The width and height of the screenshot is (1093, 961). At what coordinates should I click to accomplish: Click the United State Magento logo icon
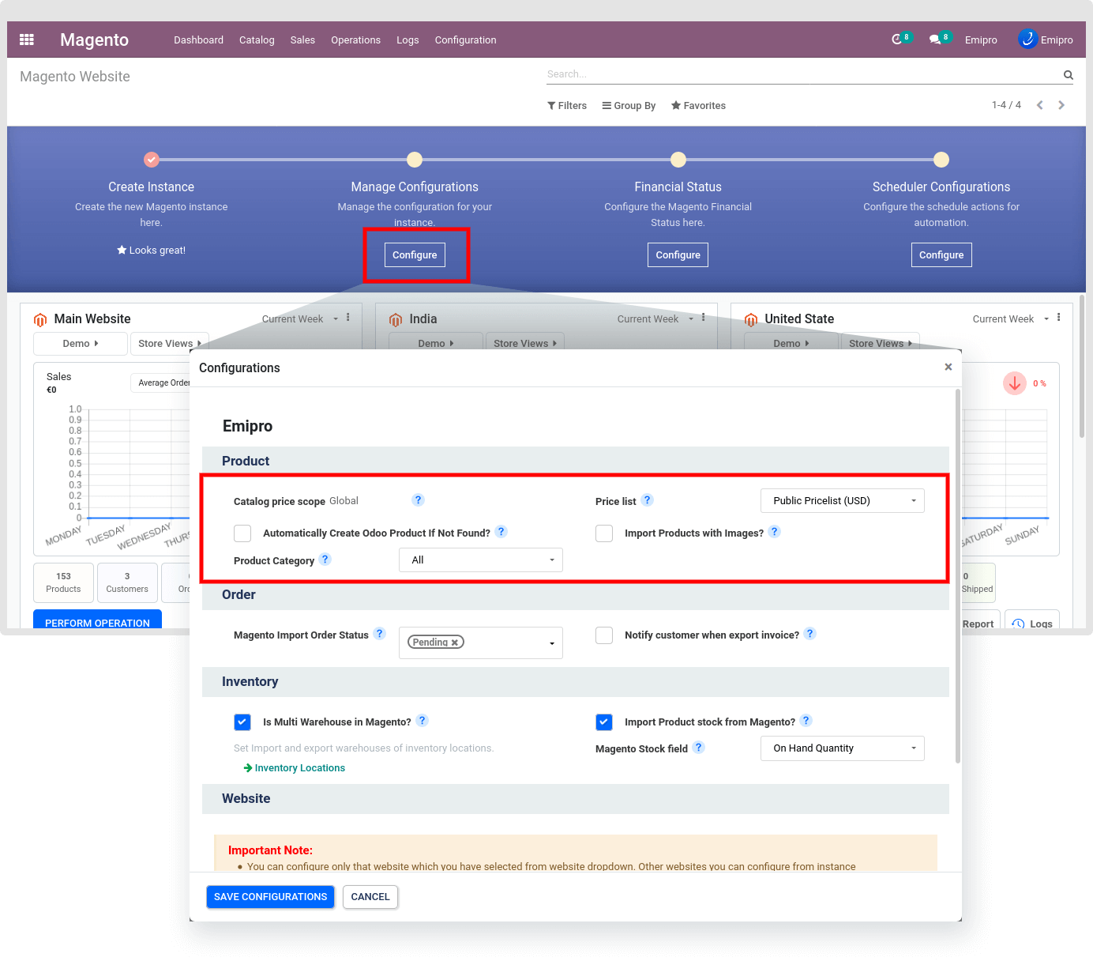[x=751, y=319]
